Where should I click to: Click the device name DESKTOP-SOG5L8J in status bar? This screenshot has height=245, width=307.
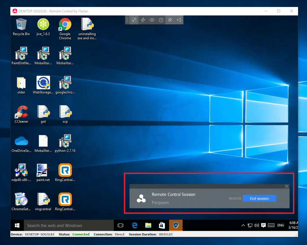tap(40, 234)
